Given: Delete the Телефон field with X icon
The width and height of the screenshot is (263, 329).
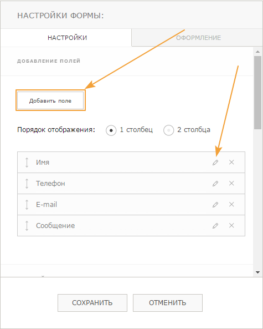Looking at the screenshot, I should (x=231, y=183).
